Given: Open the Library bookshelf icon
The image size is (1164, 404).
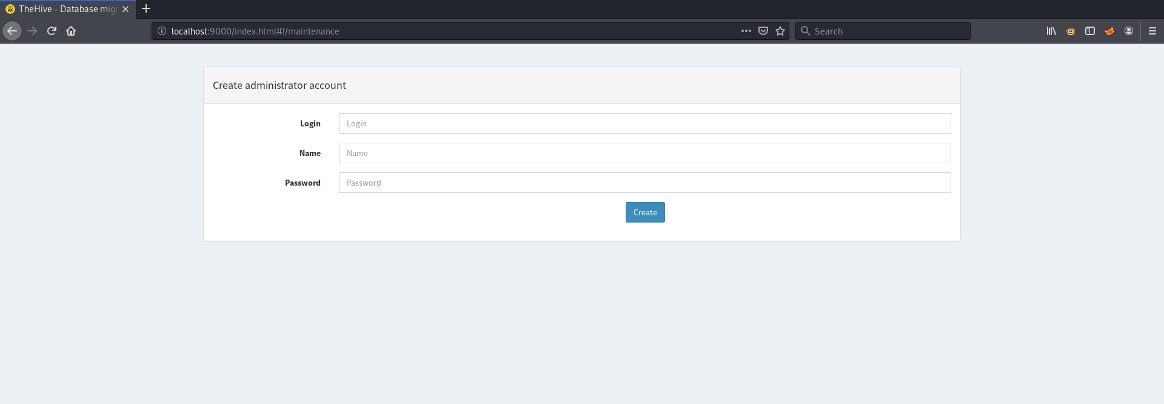Looking at the screenshot, I should click(1051, 31).
